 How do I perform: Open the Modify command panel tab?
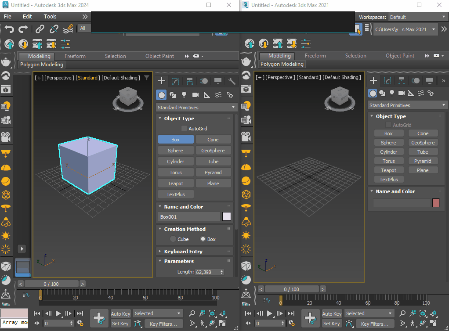click(x=176, y=81)
